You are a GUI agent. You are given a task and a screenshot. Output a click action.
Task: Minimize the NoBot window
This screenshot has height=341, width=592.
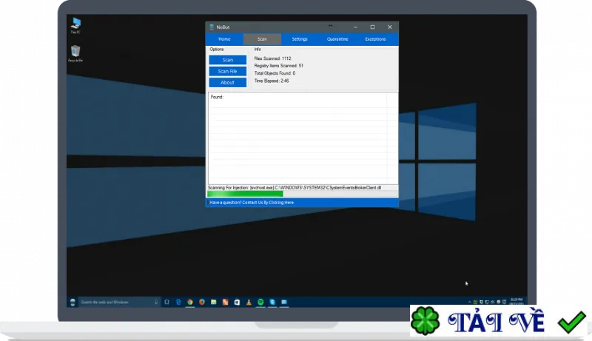355,27
